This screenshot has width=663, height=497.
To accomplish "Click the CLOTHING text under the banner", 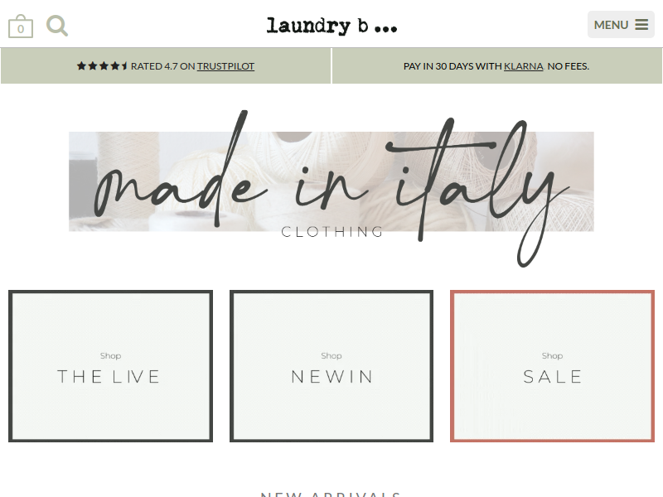I will click(332, 232).
